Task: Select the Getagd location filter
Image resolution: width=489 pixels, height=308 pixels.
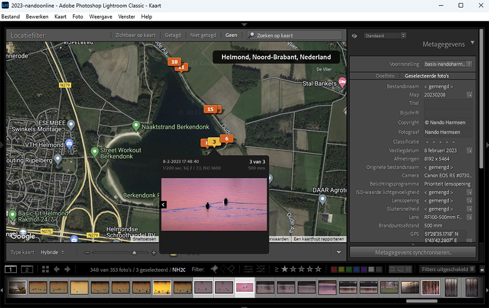Action: [173, 35]
